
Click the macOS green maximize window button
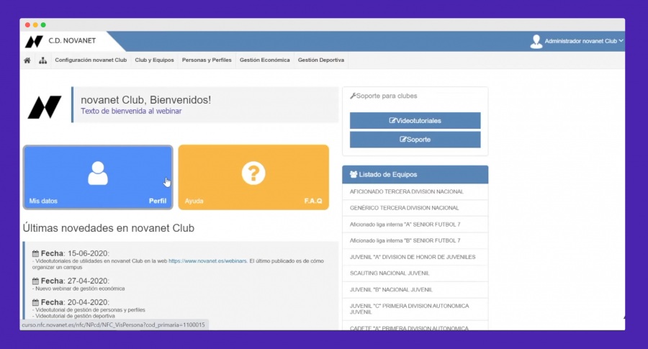(43, 25)
